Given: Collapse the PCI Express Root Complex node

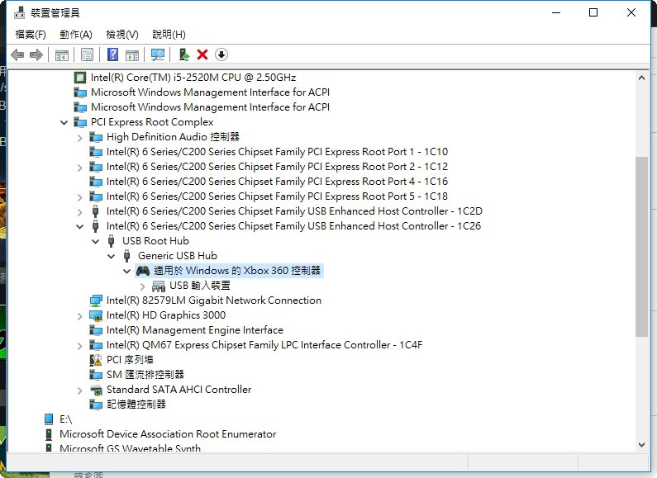Looking at the screenshot, I should point(64,122).
